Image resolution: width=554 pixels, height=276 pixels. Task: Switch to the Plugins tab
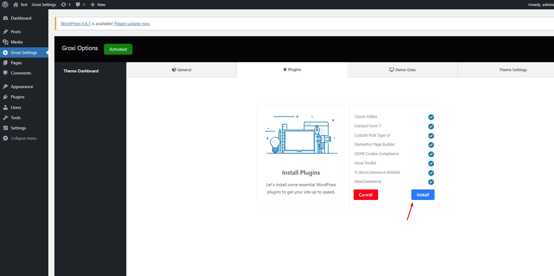pos(292,70)
